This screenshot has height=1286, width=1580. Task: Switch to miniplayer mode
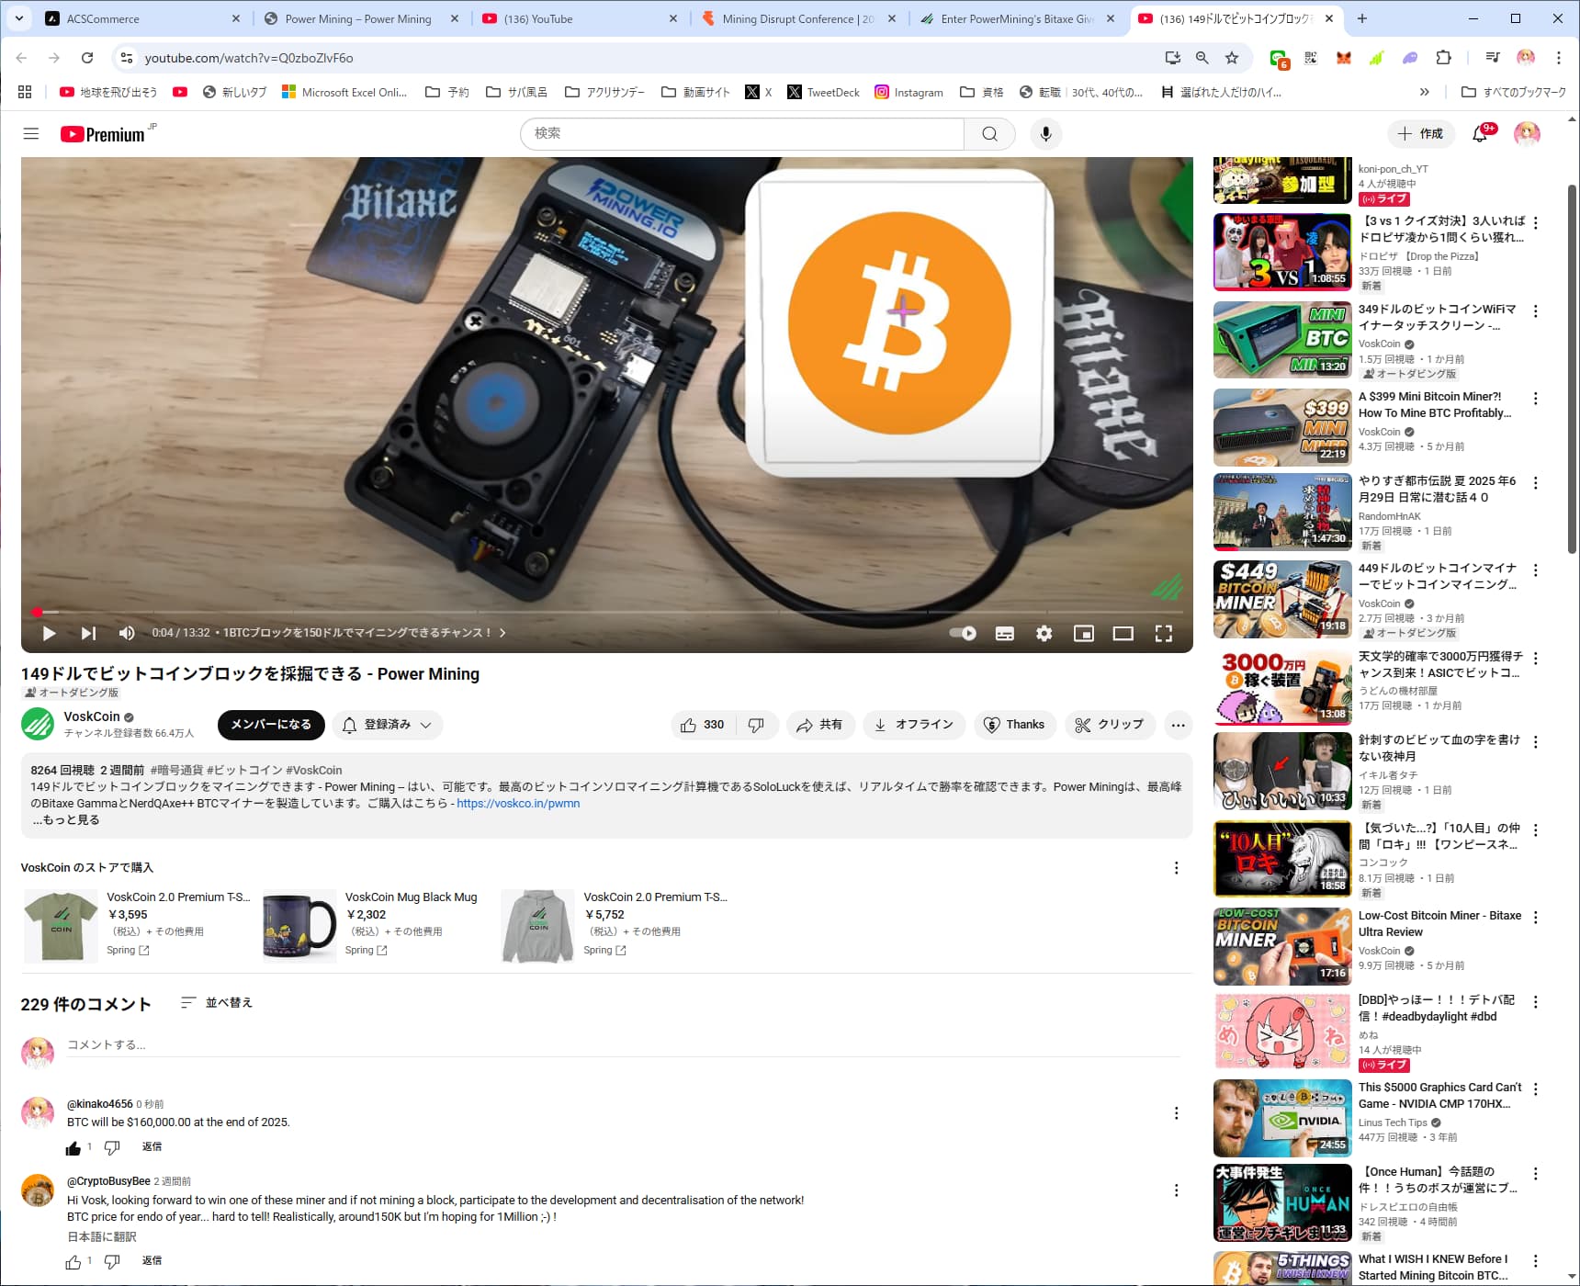coord(1084,634)
